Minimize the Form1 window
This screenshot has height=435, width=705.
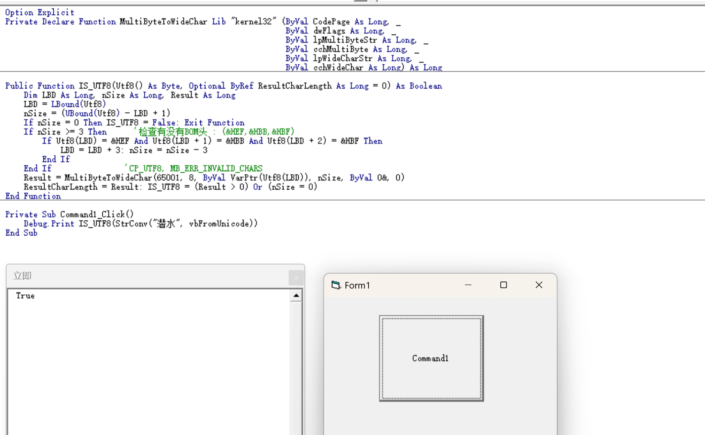pos(468,285)
